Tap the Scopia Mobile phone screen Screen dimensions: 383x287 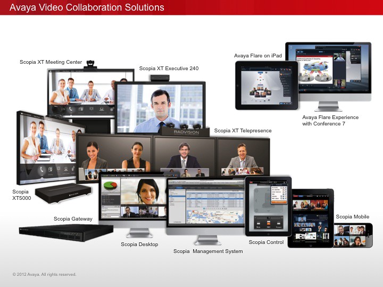click(350, 236)
